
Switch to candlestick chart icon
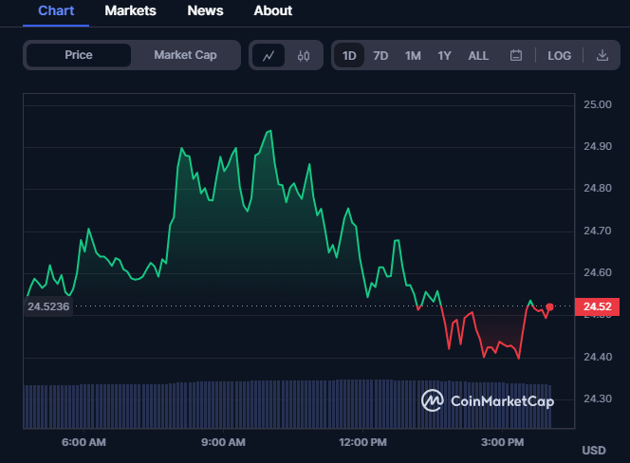coord(304,55)
